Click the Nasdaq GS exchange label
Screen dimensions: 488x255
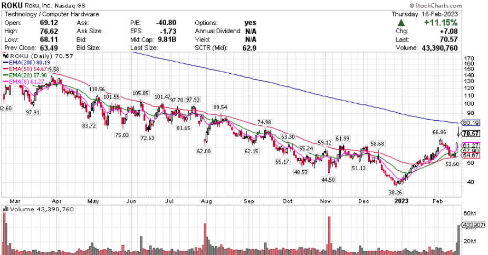(x=70, y=6)
